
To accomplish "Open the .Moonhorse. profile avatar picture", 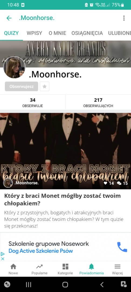I will click(x=14, y=67).
